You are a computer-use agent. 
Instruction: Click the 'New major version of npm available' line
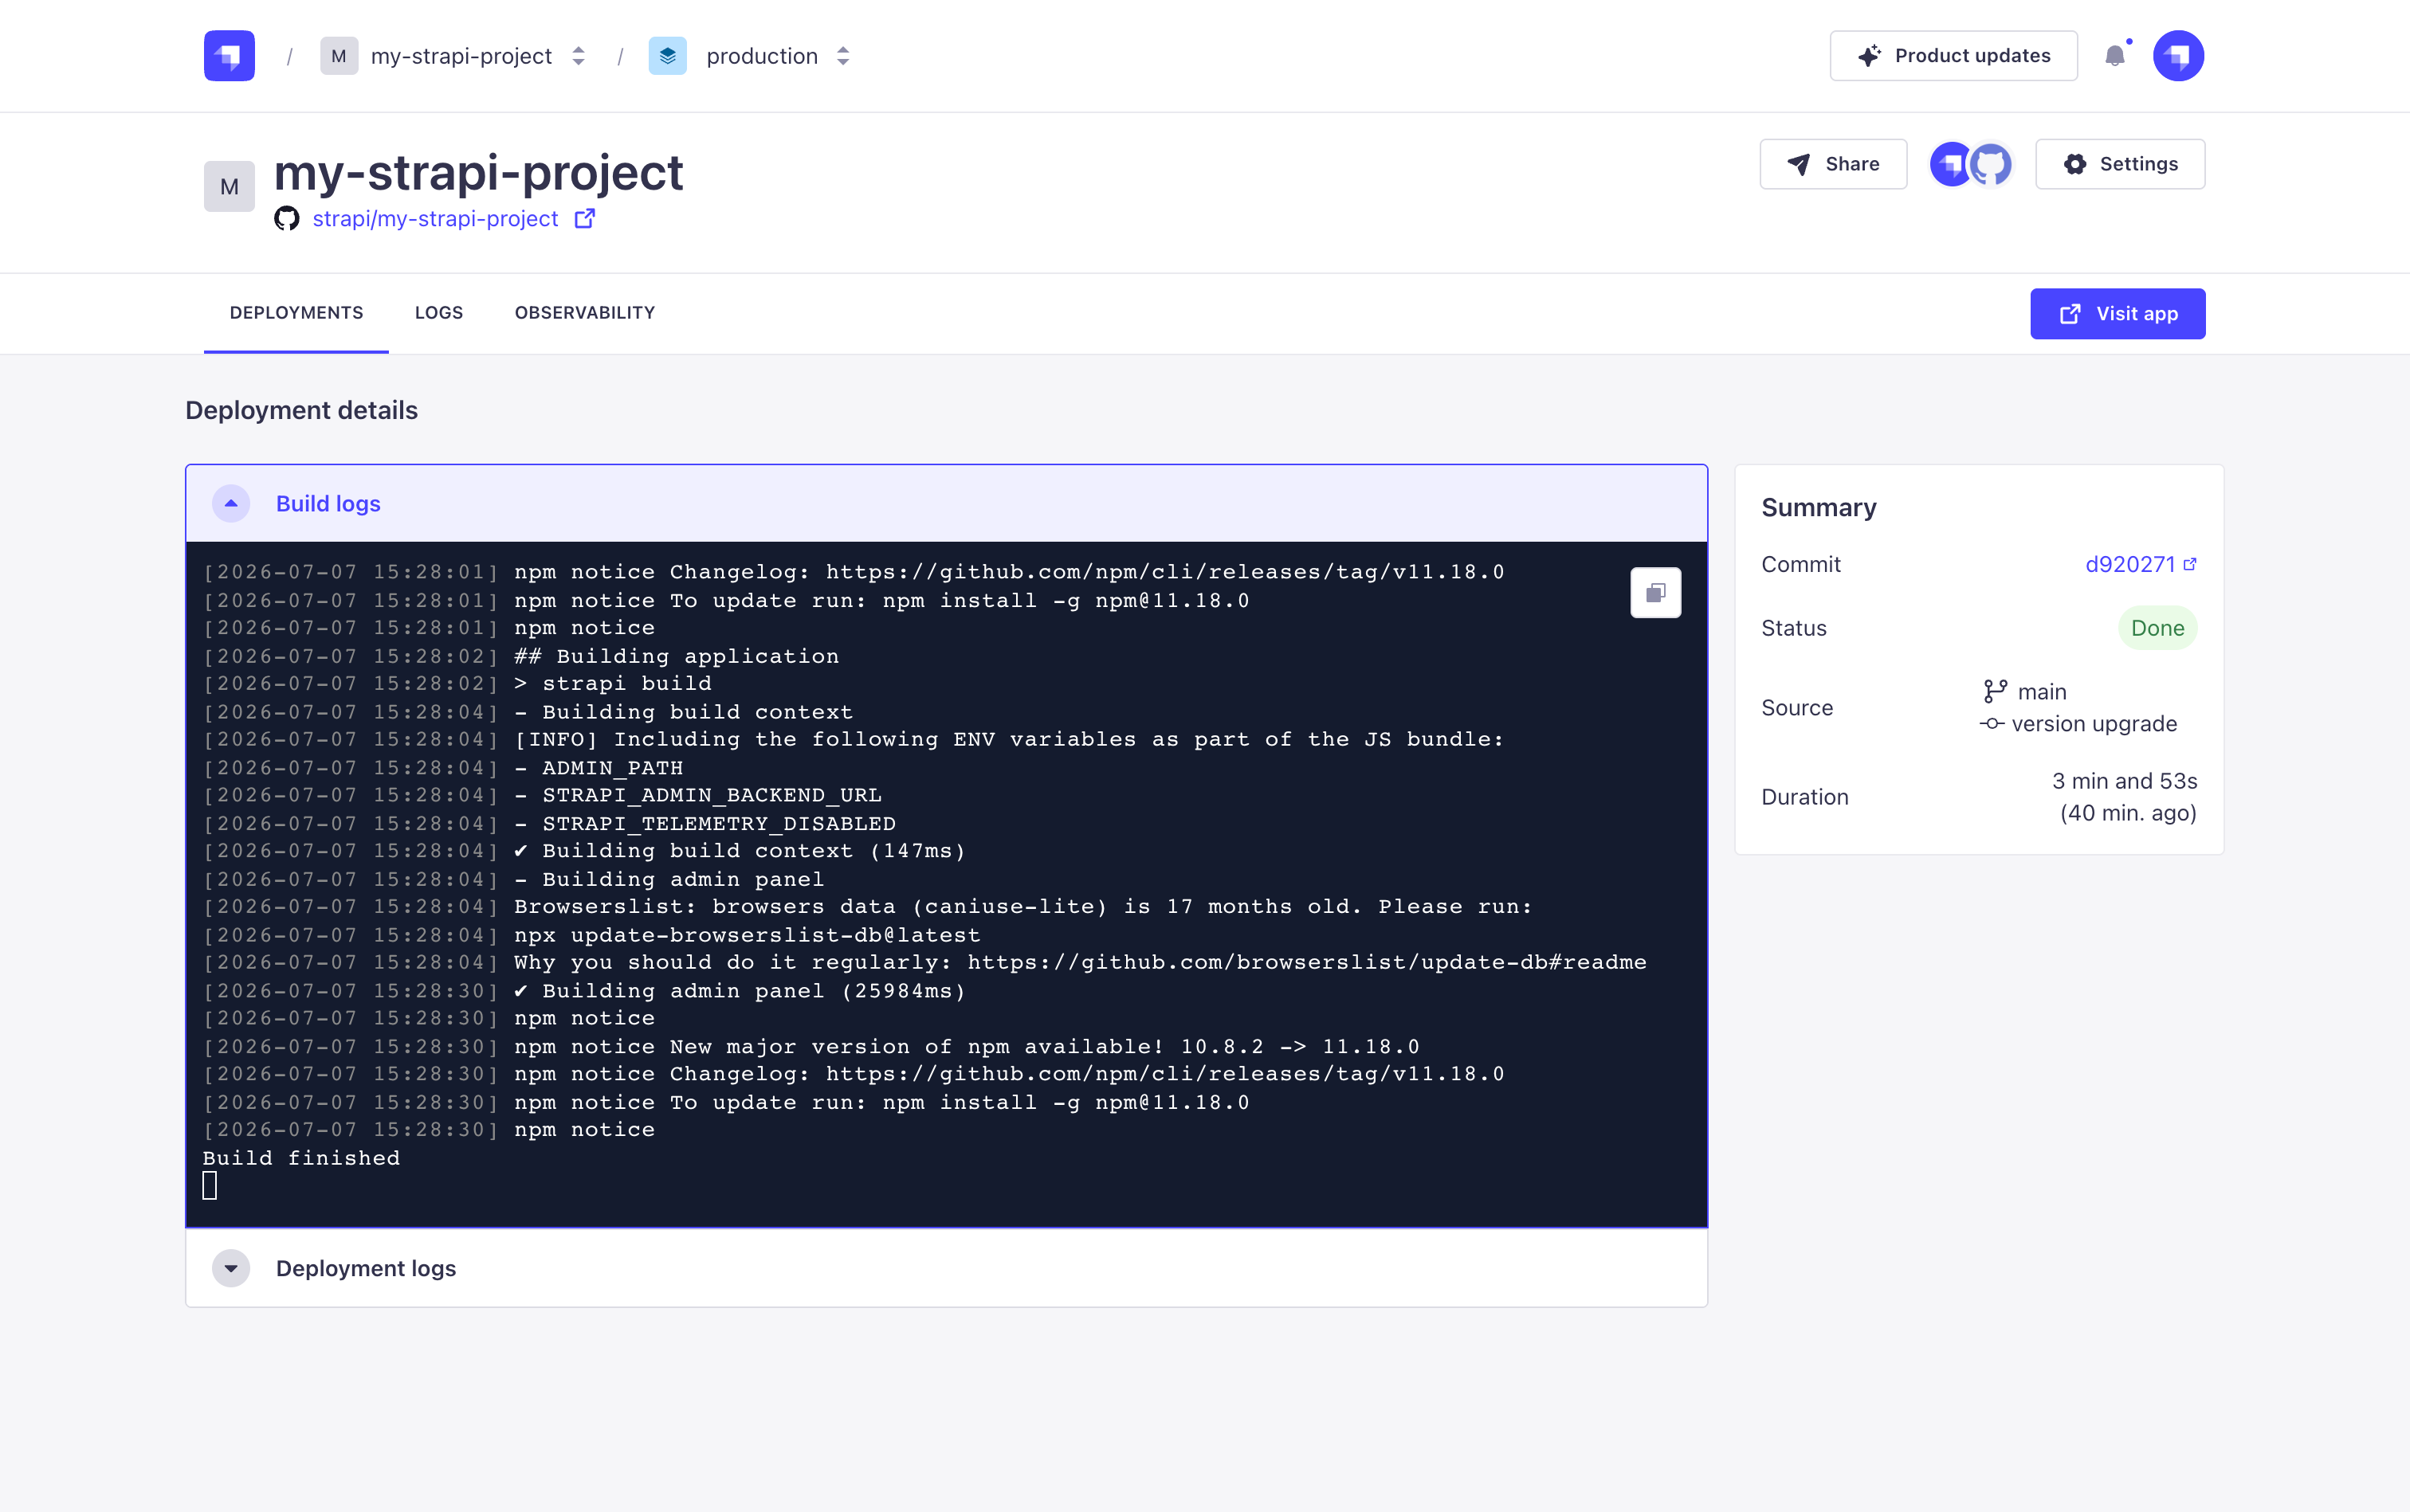click(x=967, y=1047)
